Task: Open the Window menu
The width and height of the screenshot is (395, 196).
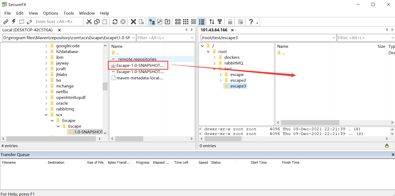Action: pos(87,13)
